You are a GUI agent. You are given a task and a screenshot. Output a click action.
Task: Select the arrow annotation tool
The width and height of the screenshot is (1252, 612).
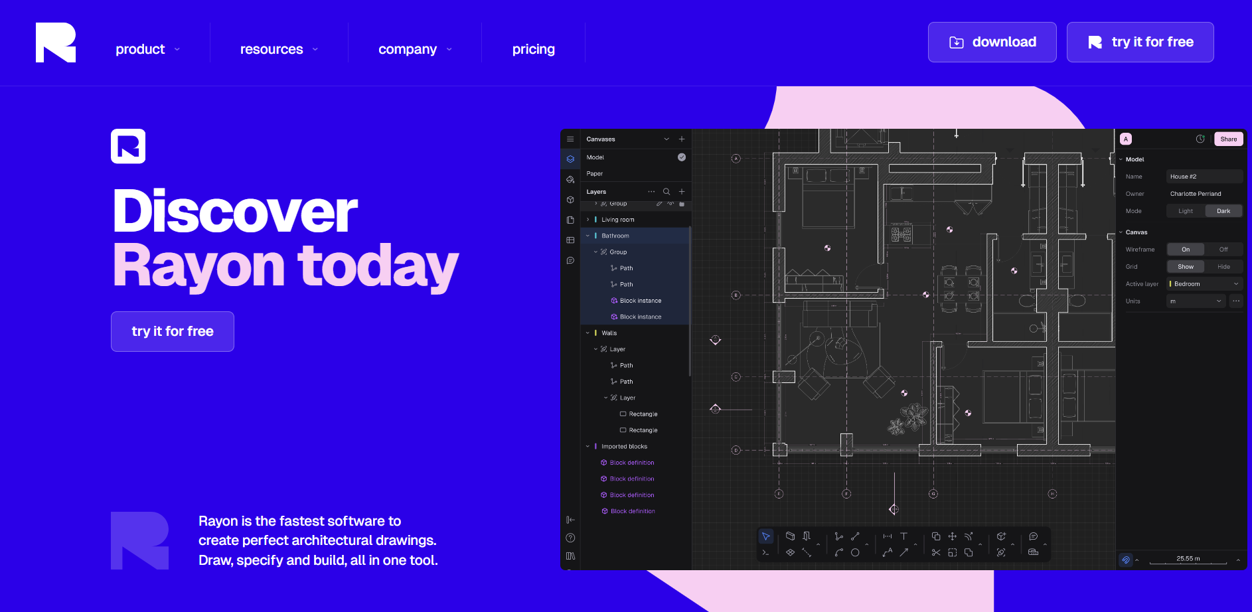tap(903, 552)
